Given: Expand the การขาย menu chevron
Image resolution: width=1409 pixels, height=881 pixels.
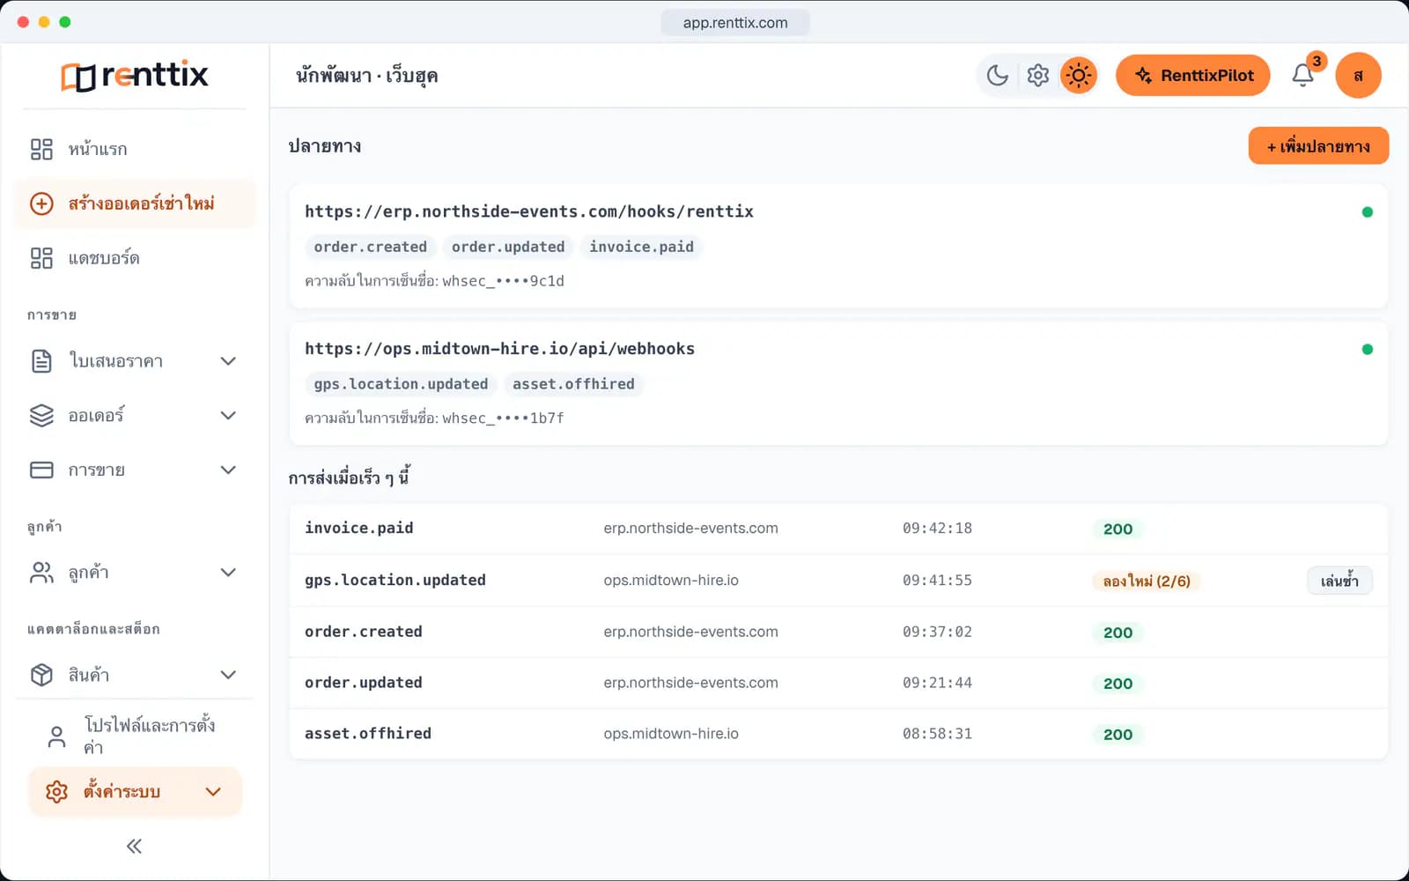Looking at the screenshot, I should tap(228, 470).
